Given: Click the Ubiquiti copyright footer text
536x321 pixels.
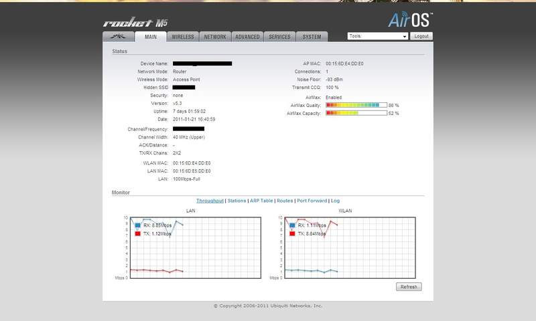Looking at the screenshot, I should [268, 306].
